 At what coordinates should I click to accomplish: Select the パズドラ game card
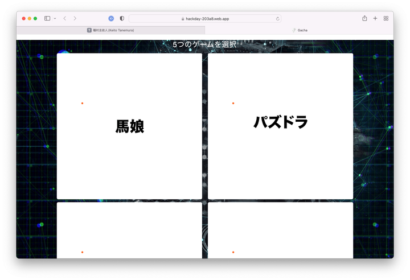280,126
